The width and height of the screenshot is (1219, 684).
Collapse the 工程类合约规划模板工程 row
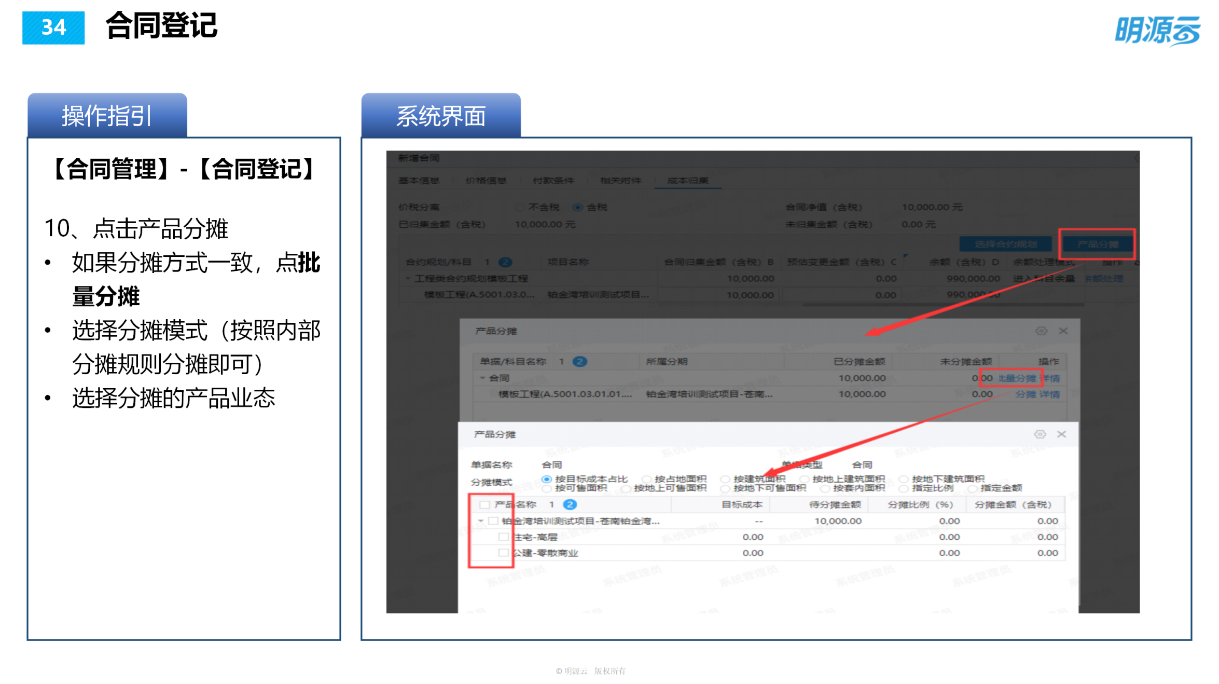408,278
